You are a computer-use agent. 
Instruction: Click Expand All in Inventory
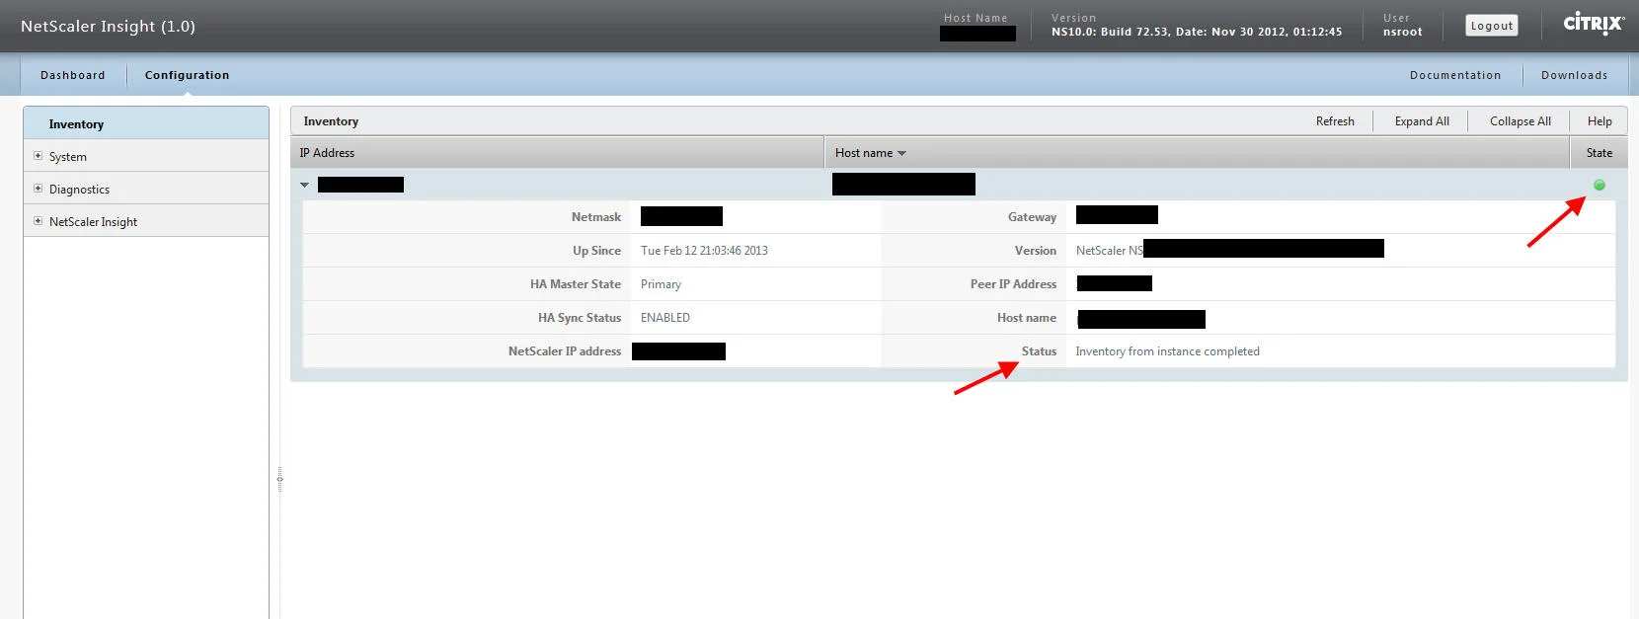1422,121
